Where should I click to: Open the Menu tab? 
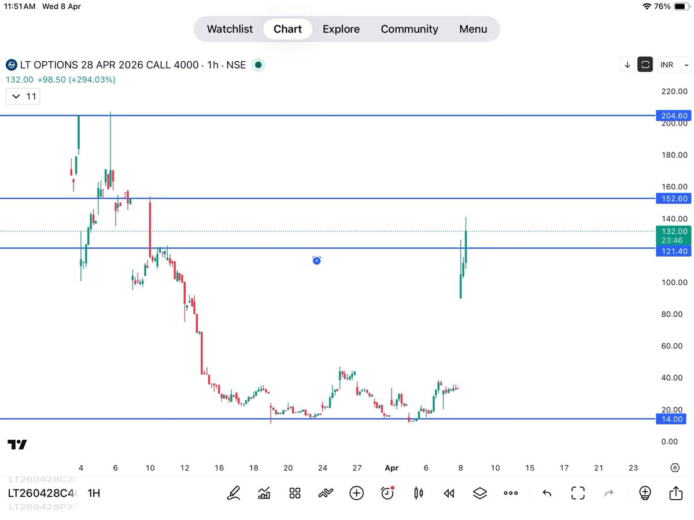pos(473,29)
